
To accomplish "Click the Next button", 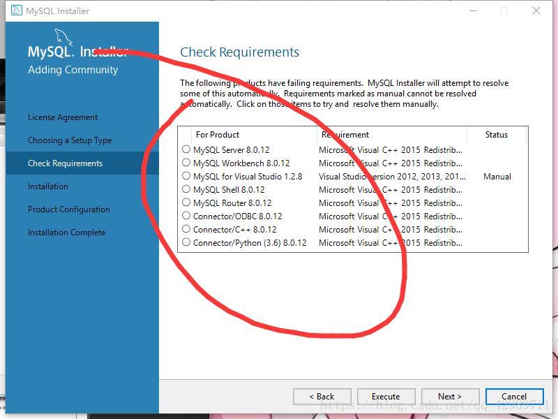I will click(450, 397).
